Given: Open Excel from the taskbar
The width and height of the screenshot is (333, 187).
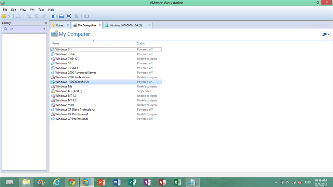Looking at the screenshot, I should 178,182.
